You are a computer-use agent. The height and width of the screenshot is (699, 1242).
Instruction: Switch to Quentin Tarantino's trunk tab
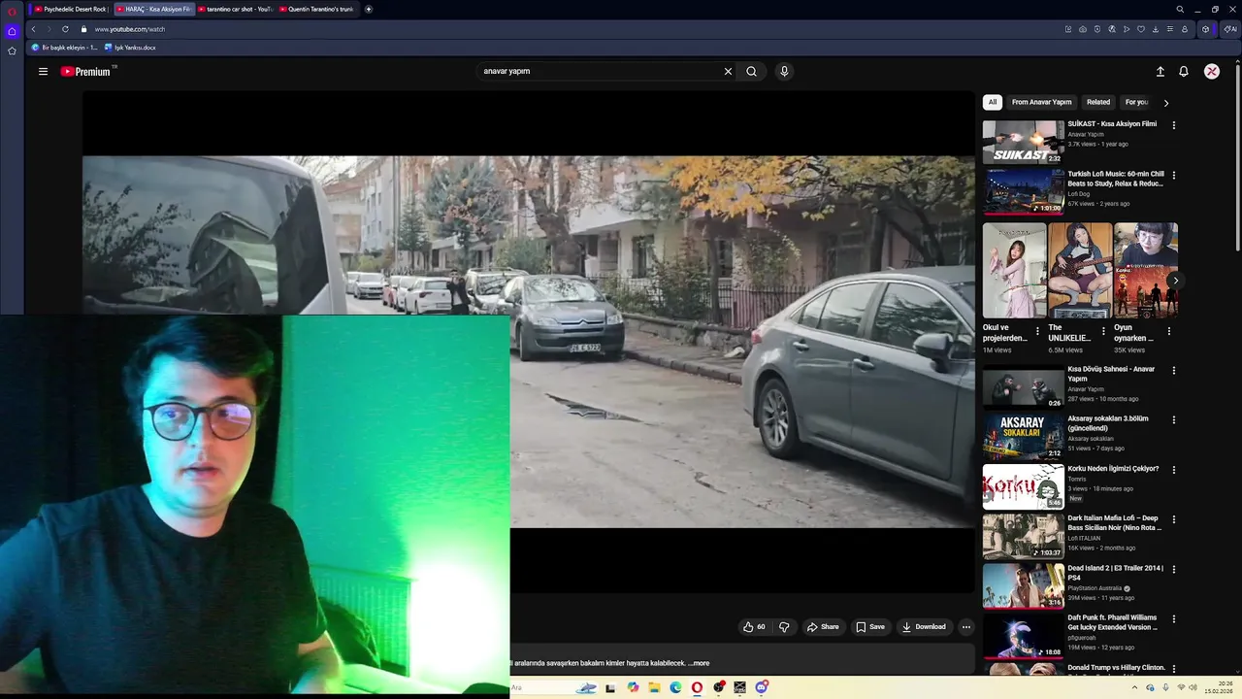[316, 9]
